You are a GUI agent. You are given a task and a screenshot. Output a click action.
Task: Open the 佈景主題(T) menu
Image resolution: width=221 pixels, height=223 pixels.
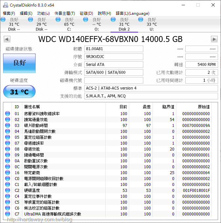(65, 13)
